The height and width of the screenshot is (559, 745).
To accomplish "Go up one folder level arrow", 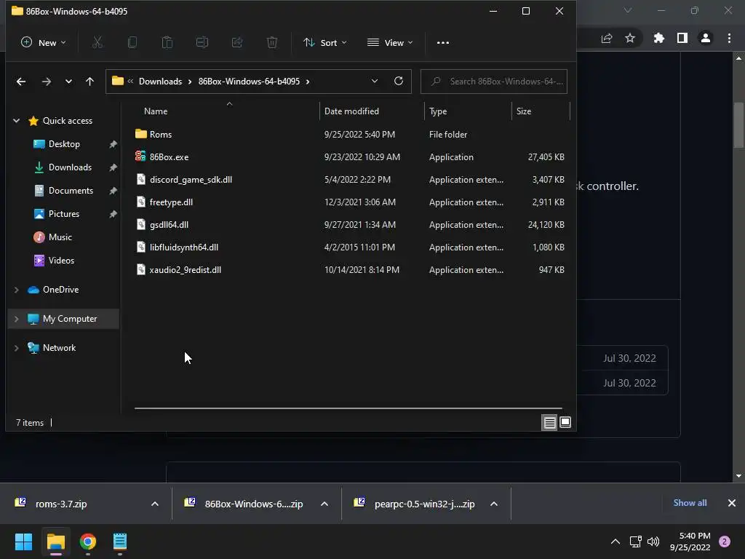I will [x=89, y=82].
